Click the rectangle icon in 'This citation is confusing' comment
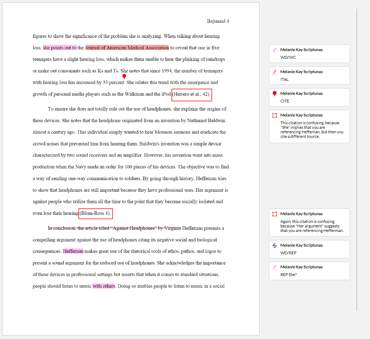 pos(275,115)
